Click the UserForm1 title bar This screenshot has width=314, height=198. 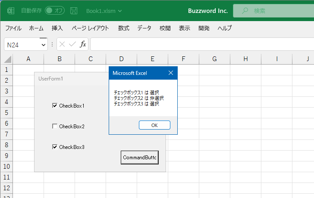point(72,79)
